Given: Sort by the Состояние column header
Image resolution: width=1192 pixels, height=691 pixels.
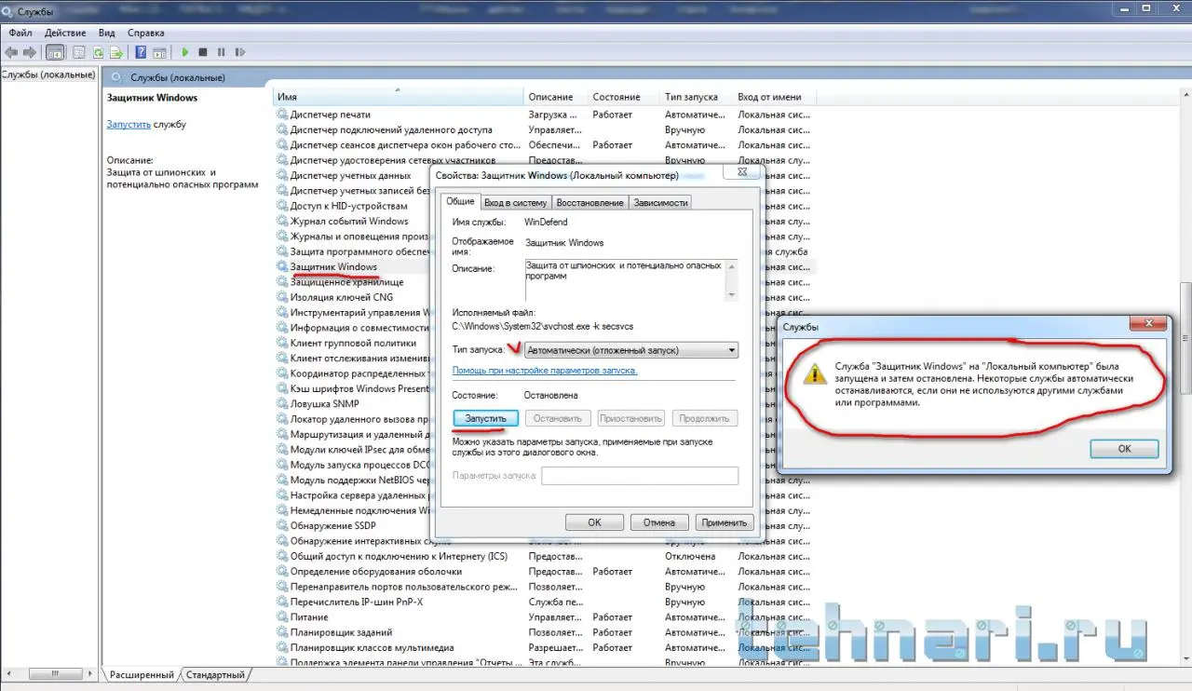Looking at the screenshot, I should [624, 97].
